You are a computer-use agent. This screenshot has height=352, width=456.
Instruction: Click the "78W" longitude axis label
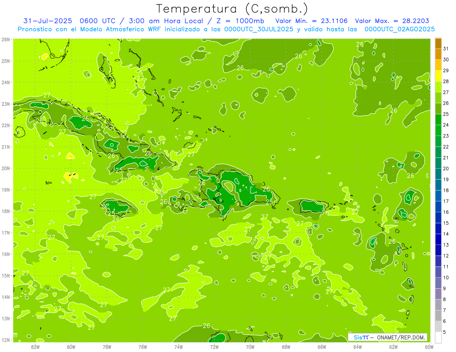click(107, 347)
